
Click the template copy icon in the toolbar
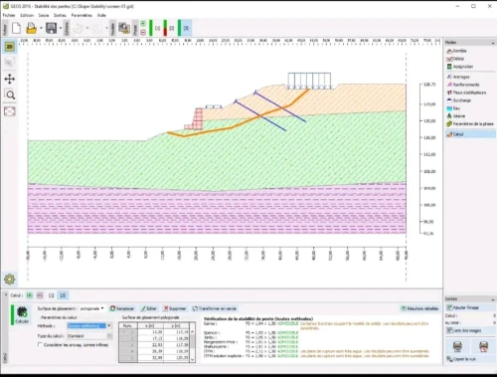coord(124,28)
